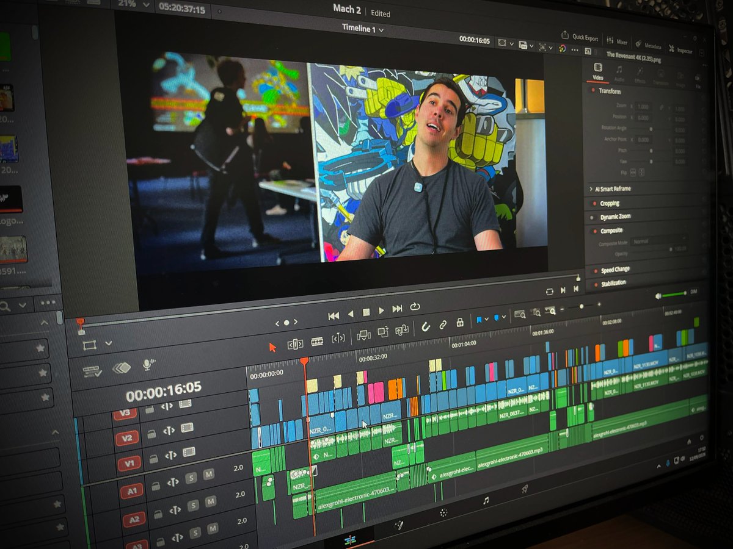
Task: Expand the Dynamic Zoom section
Action: click(x=614, y=217)
